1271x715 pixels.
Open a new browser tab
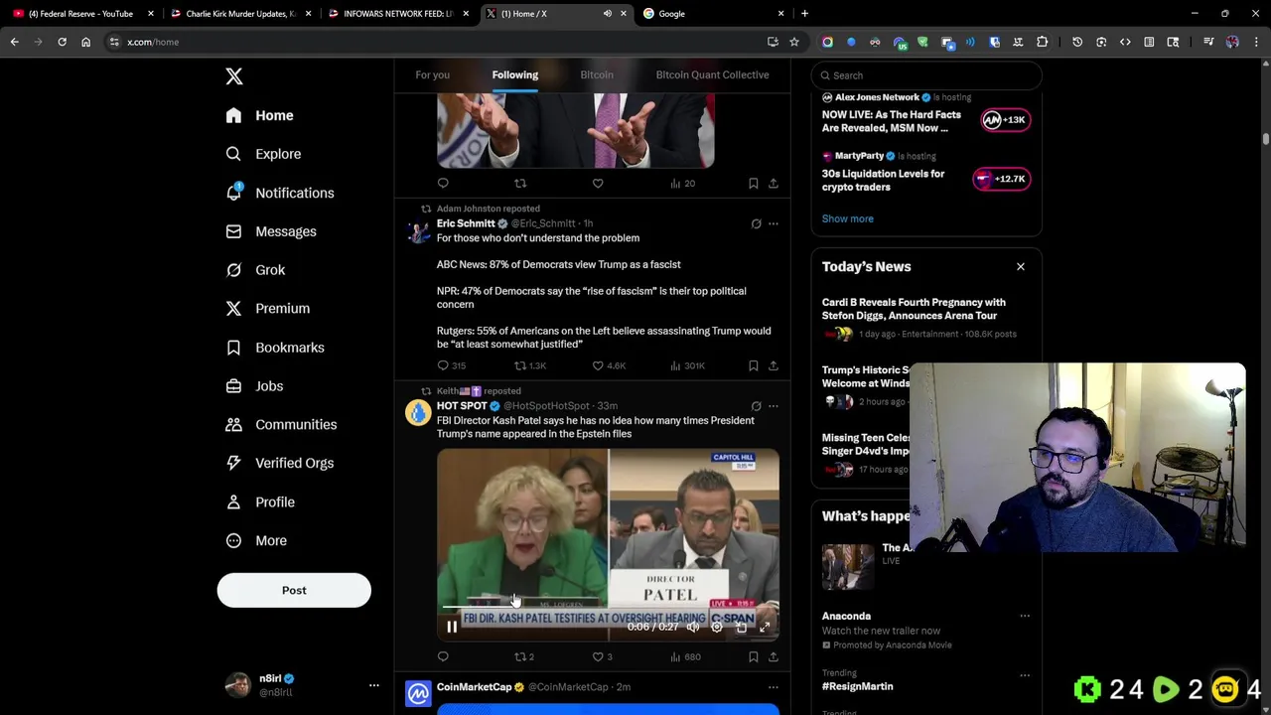point(804,14)
